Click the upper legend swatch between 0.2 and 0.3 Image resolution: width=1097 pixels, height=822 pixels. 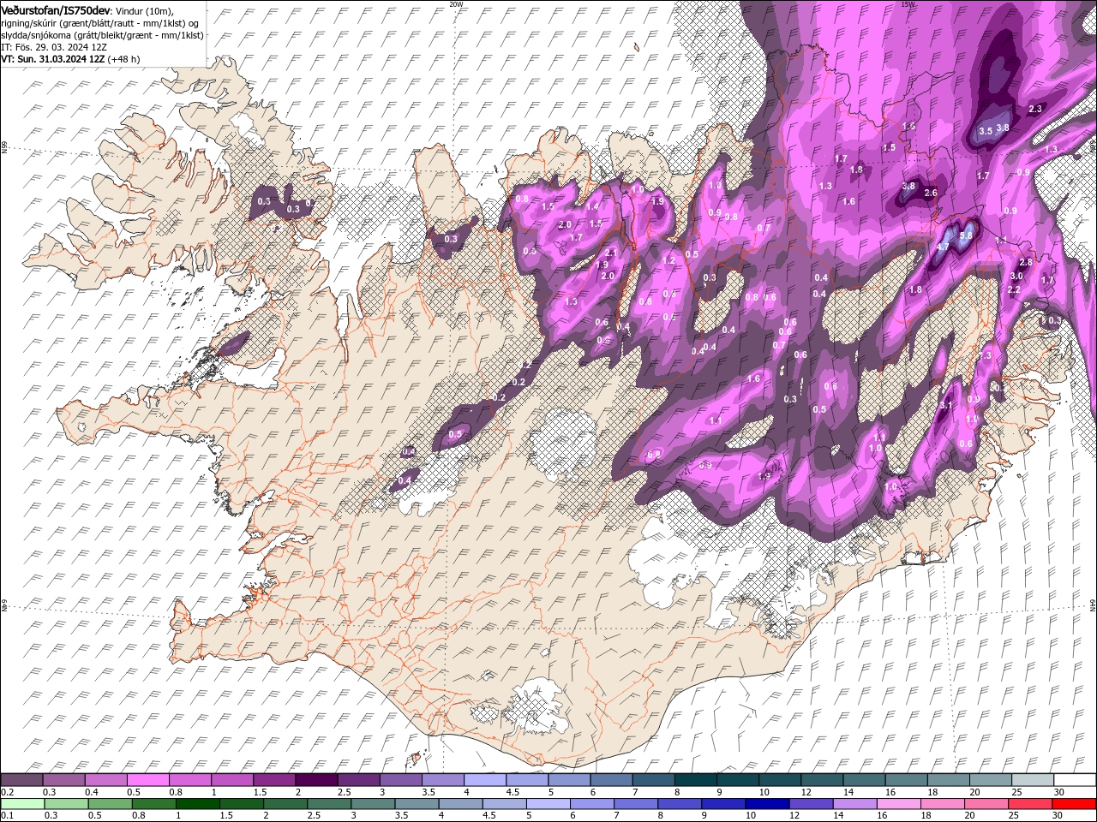click(21, 780)
